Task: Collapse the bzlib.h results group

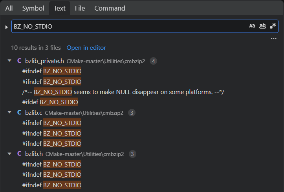Action: pyautogui.click(x=9, y=154)
